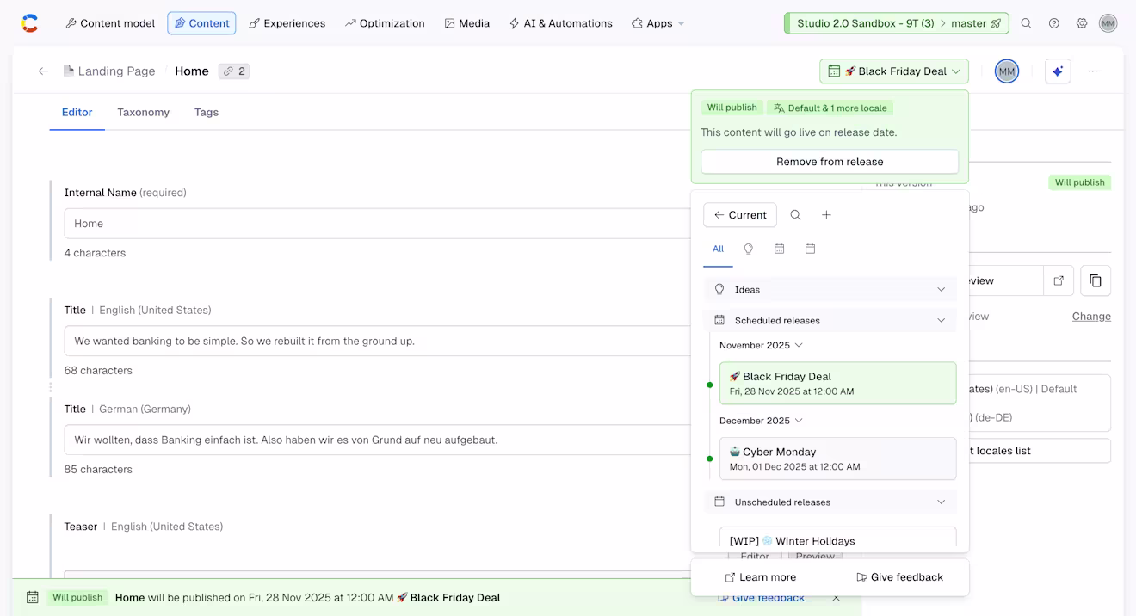Click the Default & 1 more locale badge
The image size is (1136, 616).
(x=830, y=108)
